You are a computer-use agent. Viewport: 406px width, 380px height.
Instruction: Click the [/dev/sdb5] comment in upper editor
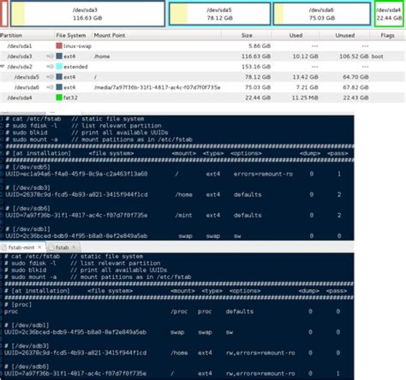28,167
